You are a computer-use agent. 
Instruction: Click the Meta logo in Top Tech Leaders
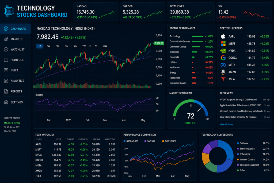pyautogui.click(x=223, y=65)
